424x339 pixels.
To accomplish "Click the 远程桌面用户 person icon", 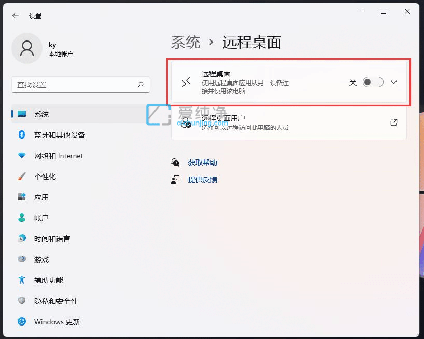I will (186, 123).
